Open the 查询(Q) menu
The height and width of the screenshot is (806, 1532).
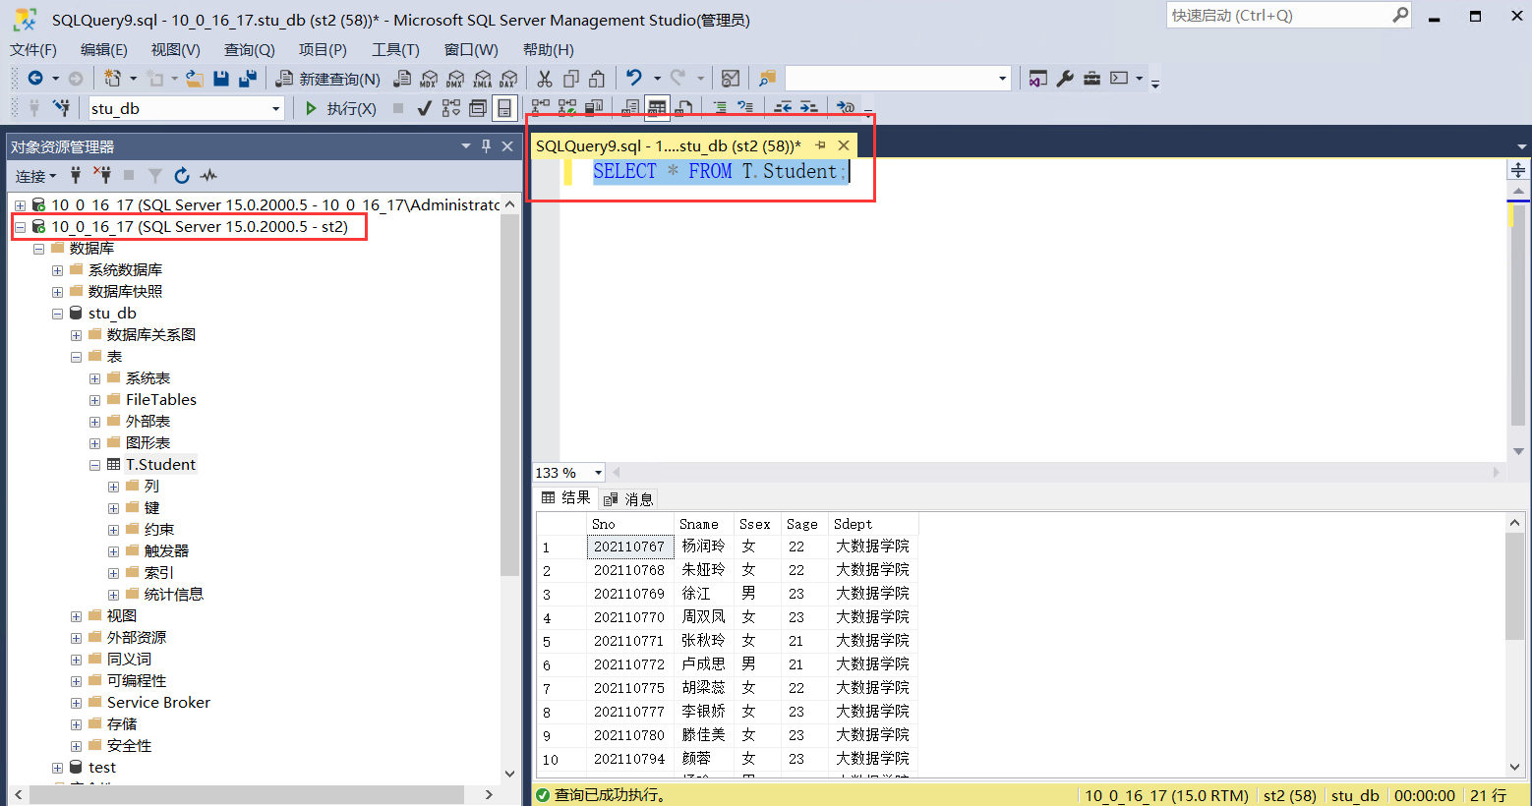[250, 50]
